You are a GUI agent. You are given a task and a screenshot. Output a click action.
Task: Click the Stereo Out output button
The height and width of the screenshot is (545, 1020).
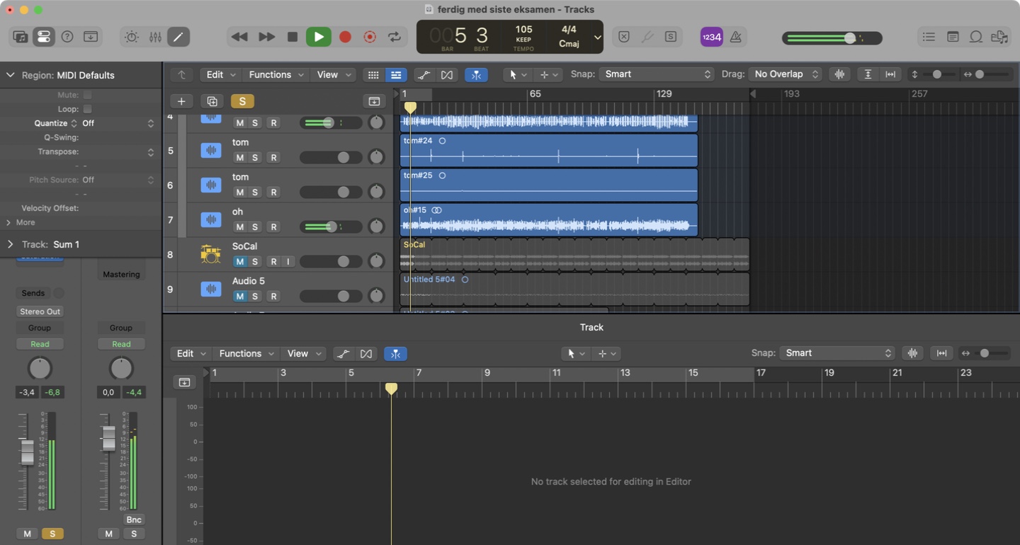click(x=40, y=311)
